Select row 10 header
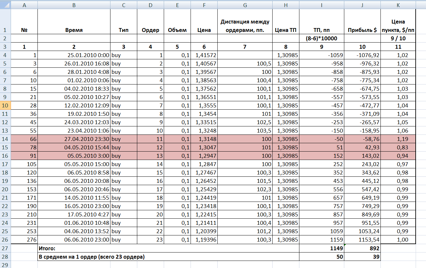This screenshot has width=426, height=268. click(5, 105)
